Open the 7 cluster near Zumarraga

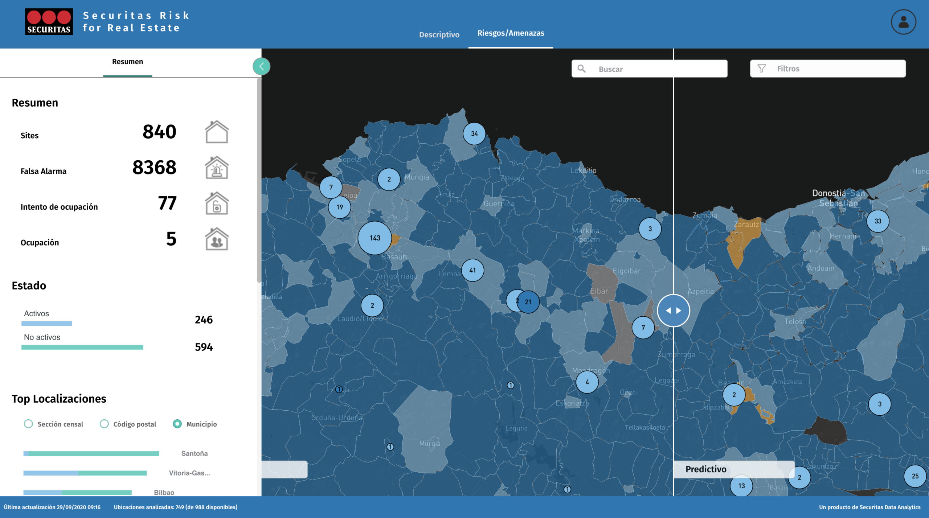tap(643, 328)
